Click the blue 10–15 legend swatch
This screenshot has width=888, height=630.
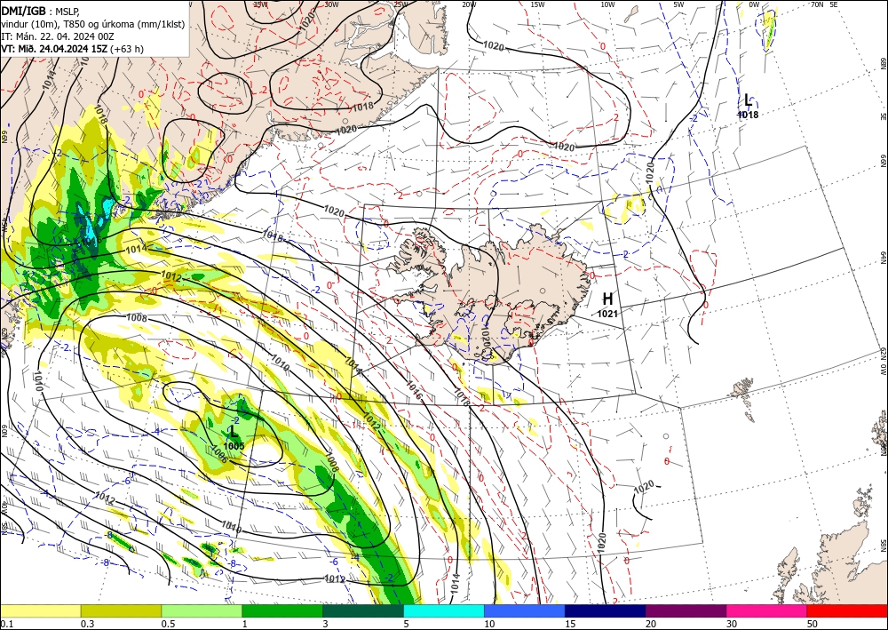tap(525, 610)
